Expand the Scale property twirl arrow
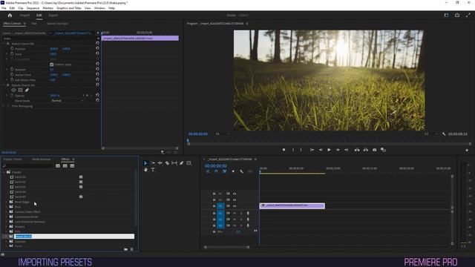The height and width of the screenshot is (267, 475). pos(7,54)
